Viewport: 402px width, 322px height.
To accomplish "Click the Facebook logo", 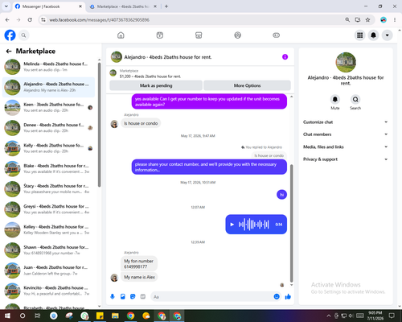I will (10, 35).
